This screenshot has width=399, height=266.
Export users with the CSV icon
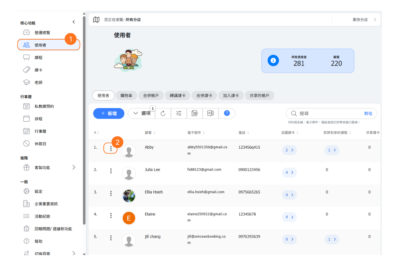click(195, 113)
